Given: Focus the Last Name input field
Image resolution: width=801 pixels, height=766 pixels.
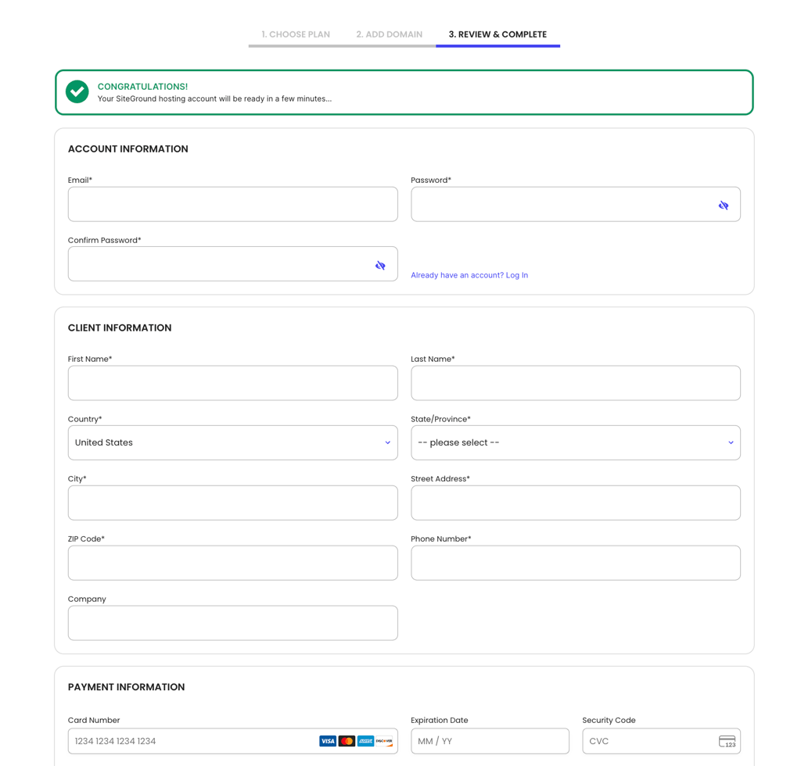Looking at the screenshot, I should tap(576, 383).
